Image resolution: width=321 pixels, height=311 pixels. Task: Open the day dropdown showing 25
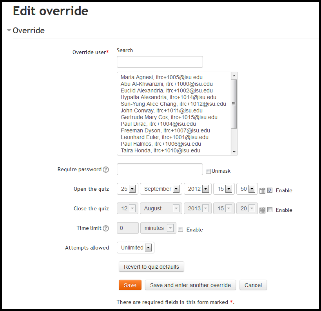(x=127, y=189)
